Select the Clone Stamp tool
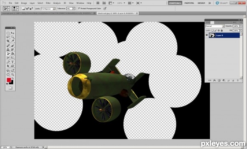This screenshot has width=247, height=149. pos(8,50)
